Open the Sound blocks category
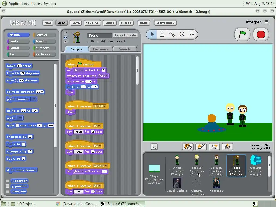This screenshot has width=276, height=207. (x=18, y=48)
